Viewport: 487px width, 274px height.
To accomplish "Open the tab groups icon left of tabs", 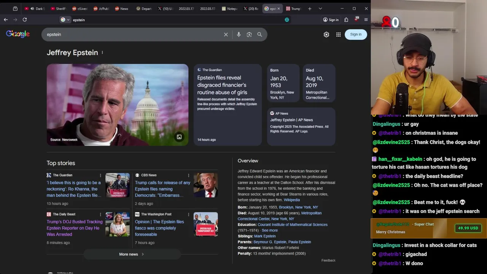I will point(15,8).
